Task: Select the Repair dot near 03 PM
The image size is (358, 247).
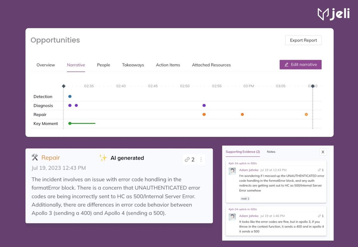Action: 242,114
